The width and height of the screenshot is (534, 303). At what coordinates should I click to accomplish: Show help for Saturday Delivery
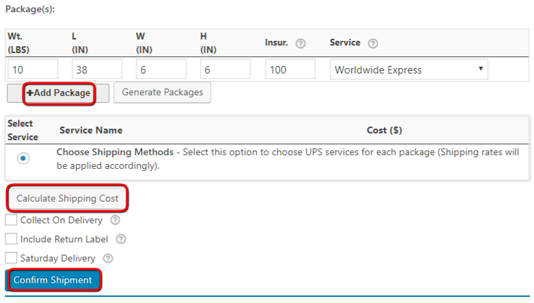tap(108, 259)
